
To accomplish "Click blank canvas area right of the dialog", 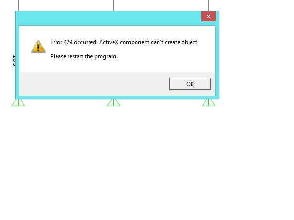I will 256,56.
